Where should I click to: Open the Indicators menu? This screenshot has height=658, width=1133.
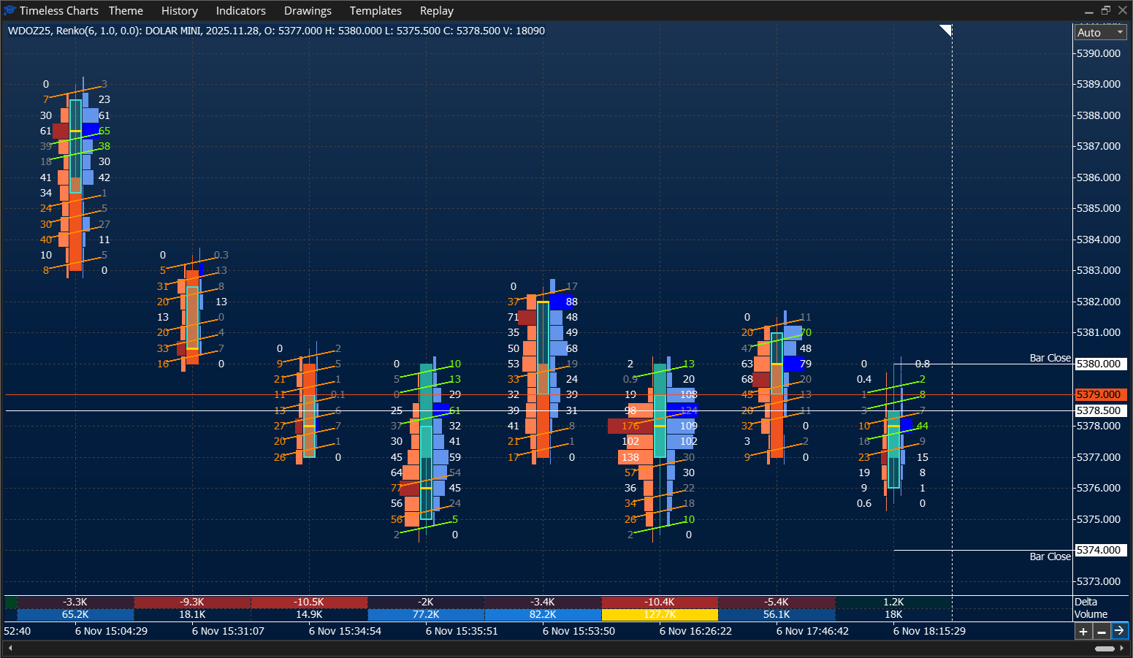(x=240, y=10)
